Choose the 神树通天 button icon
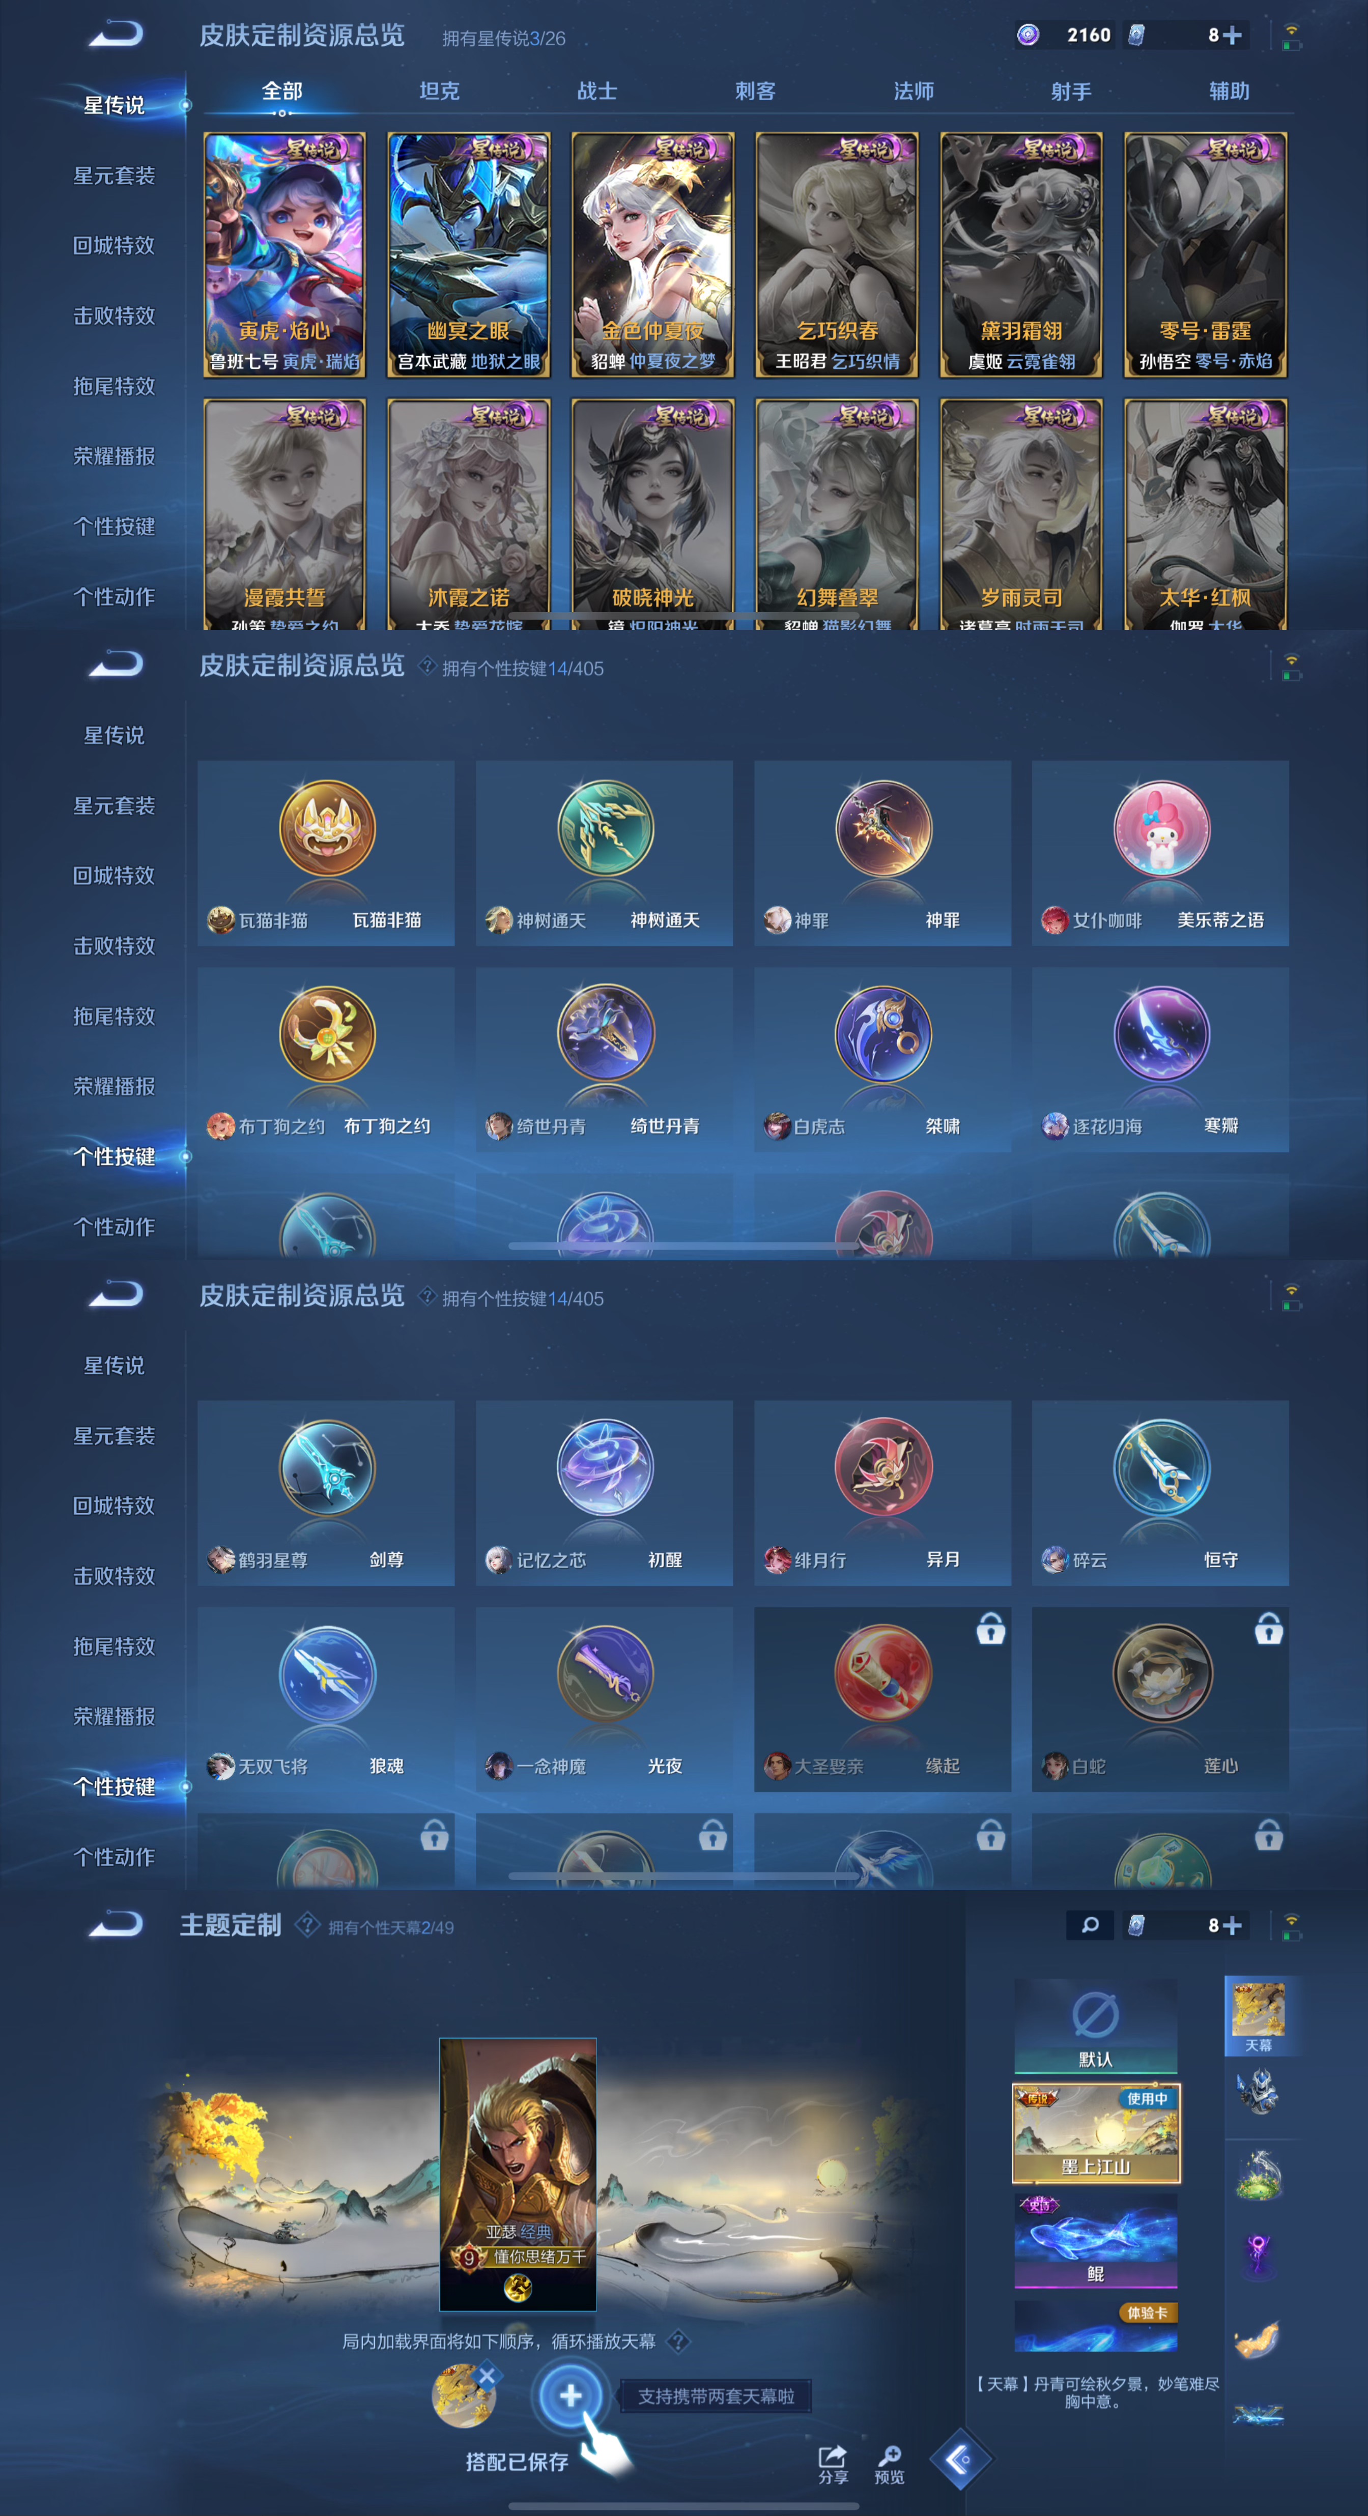 605,828
